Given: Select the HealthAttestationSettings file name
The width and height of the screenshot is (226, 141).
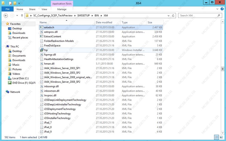Looking at the screenshot, I should tap(59, 59).
